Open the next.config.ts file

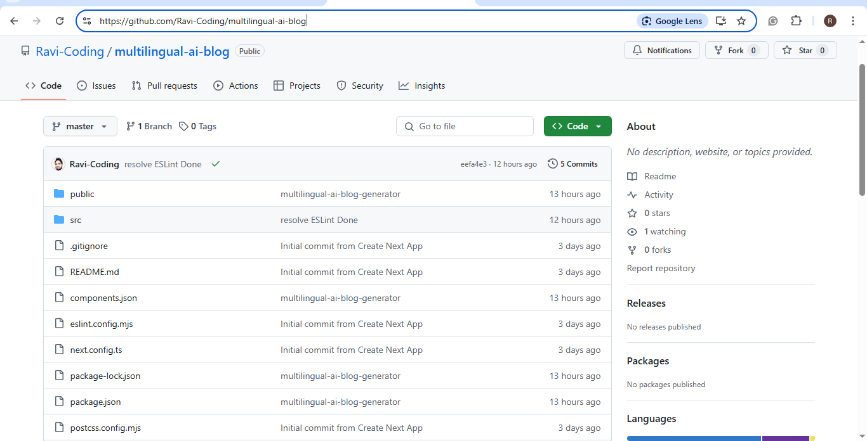(96, 350)
